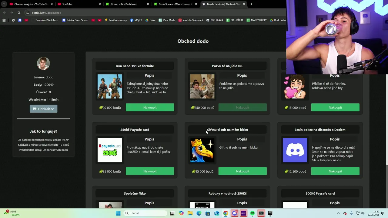Click the 500Kč Paysafe card title
Screen dimensions: 388x218
(320, 193)
